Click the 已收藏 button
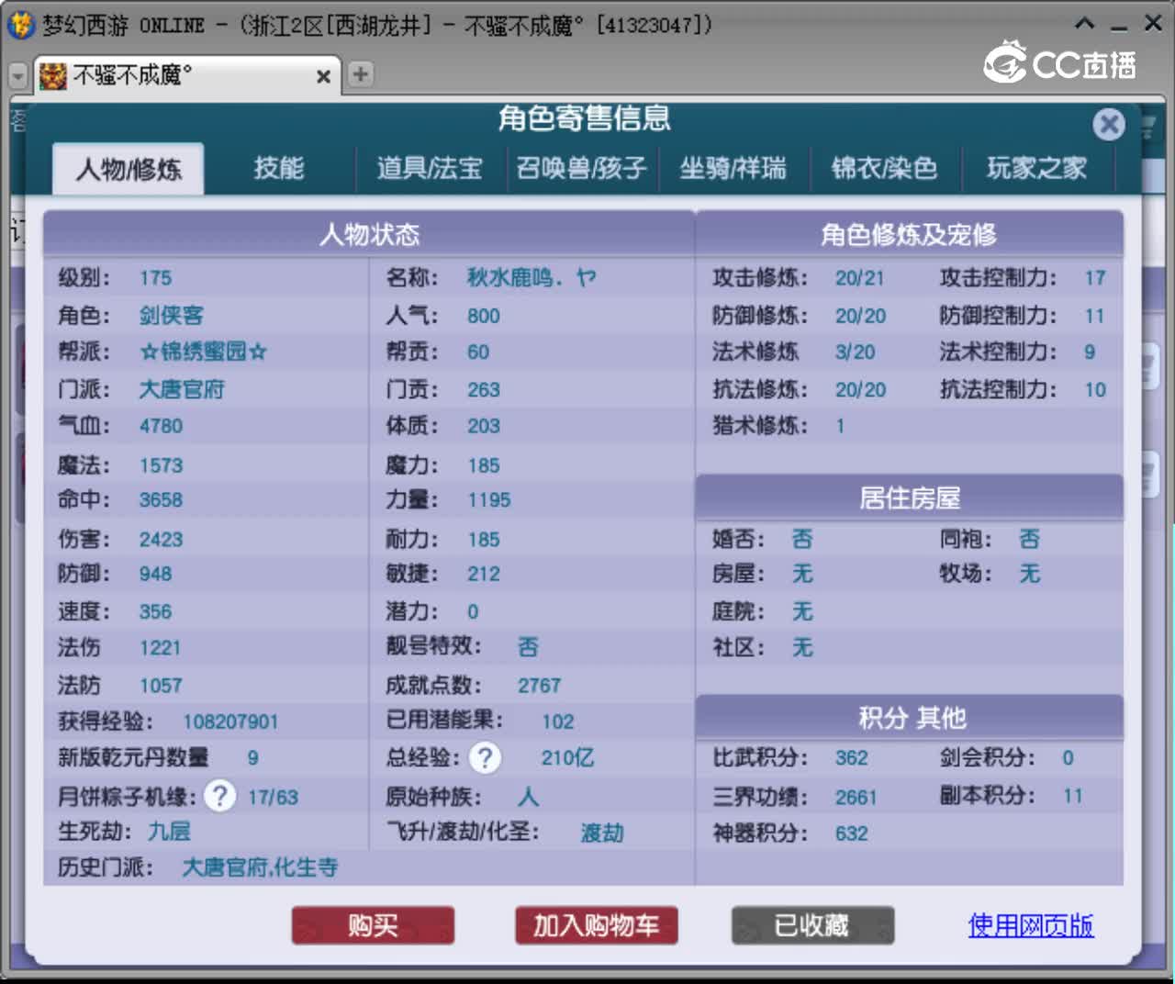The height and width of the screenshot is (984, 1175). point(812,925)
